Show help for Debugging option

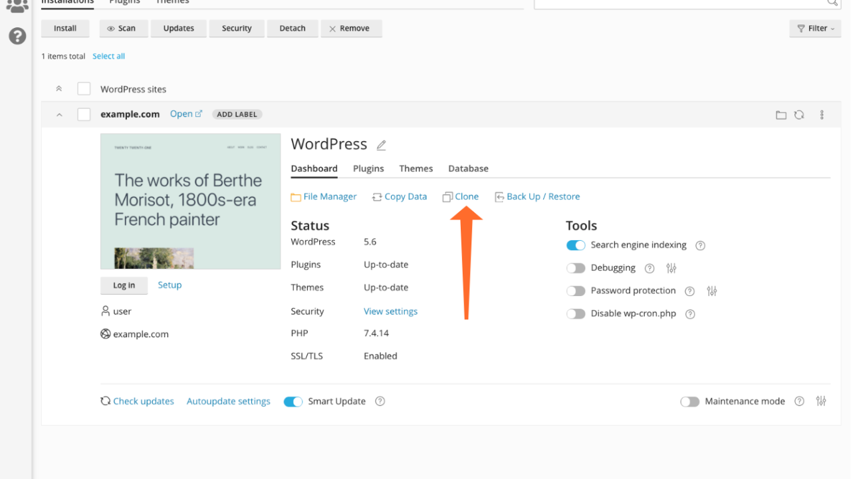[x=650, y=268]
